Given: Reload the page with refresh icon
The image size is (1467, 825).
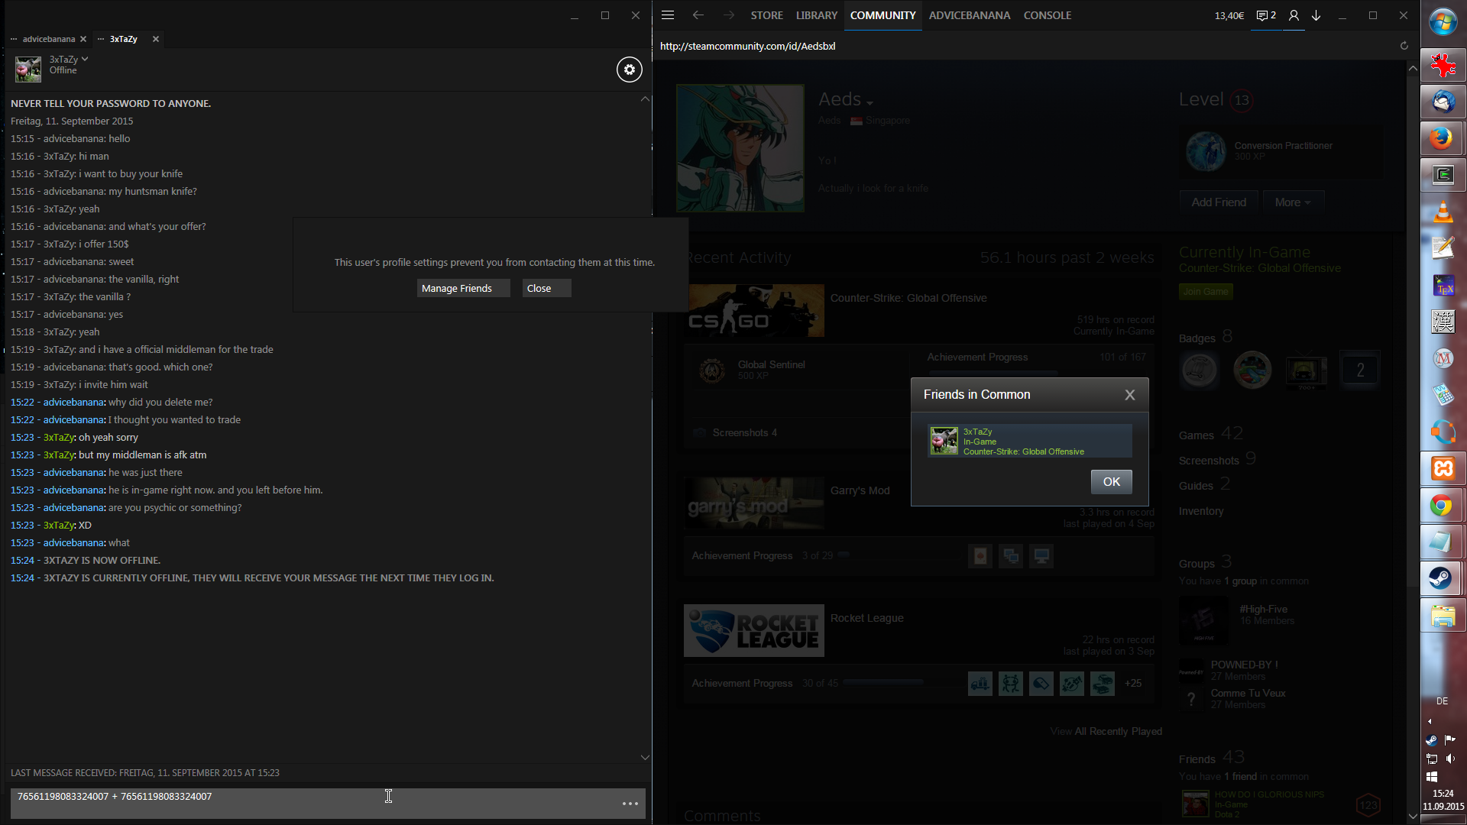Looking at the screenshot, I should click(x=1404, y=46).
